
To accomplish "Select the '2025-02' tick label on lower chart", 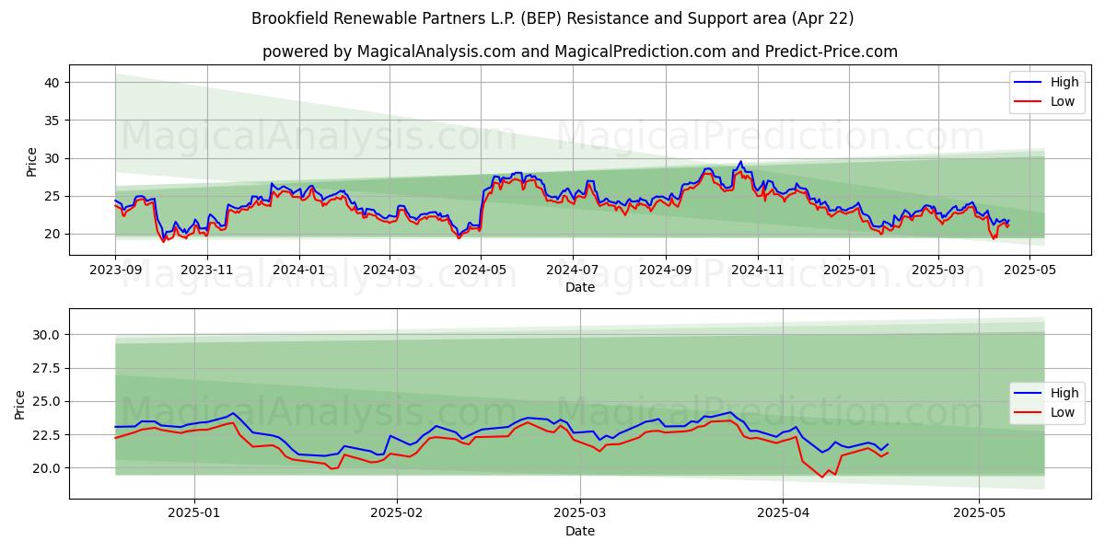I will (x=396, y=512).
